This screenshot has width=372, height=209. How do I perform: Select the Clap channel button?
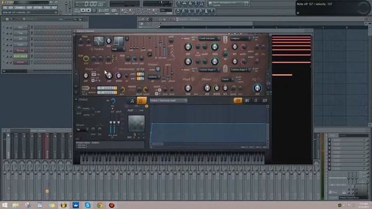21,33
